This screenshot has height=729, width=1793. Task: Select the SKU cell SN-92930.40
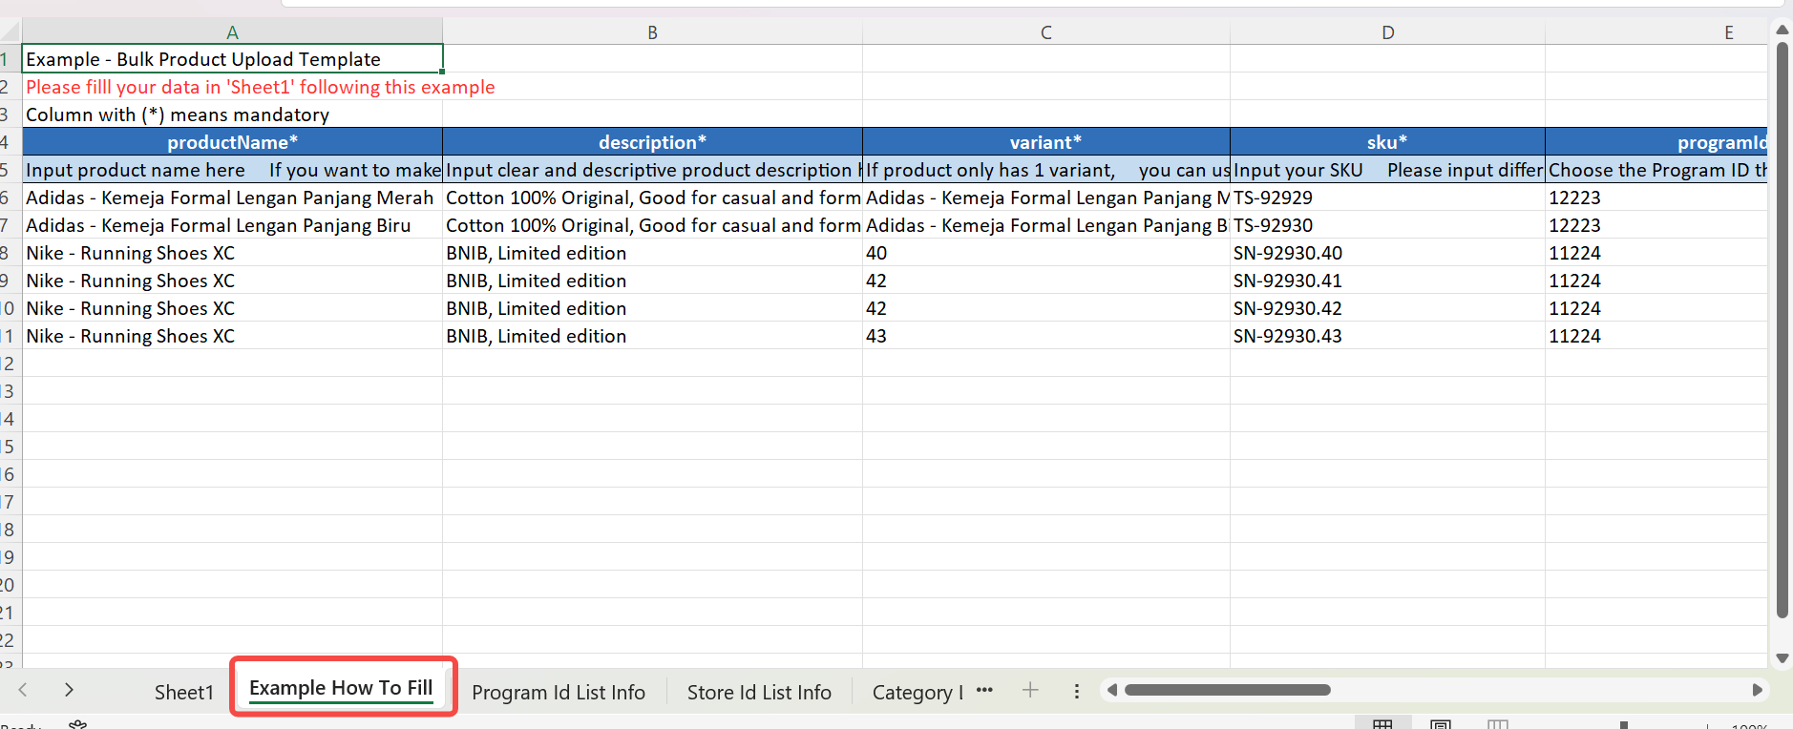click(x=1387, y=253)
